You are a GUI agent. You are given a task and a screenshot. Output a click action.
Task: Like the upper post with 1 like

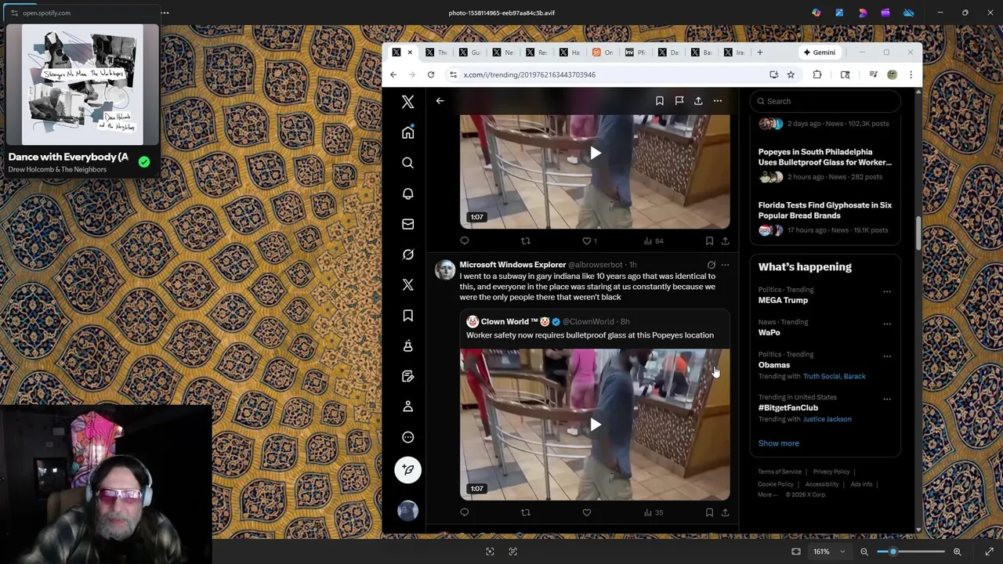point(588,240)
